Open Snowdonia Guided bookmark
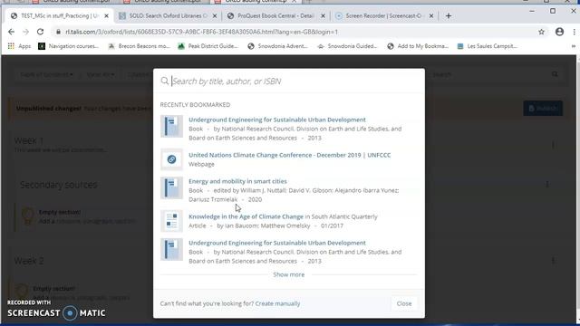Viewport: 580px width, 326px height. [347, 46]
